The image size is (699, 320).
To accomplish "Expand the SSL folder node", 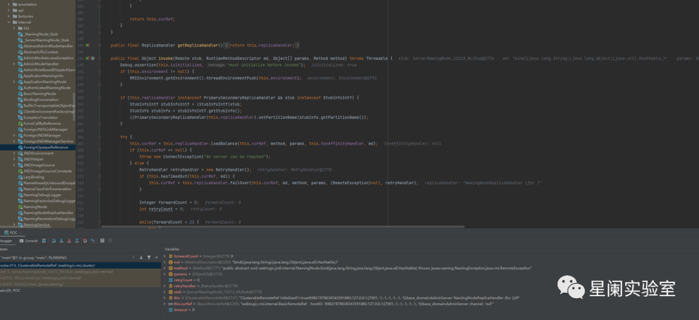I will click(x=14, y=28).
